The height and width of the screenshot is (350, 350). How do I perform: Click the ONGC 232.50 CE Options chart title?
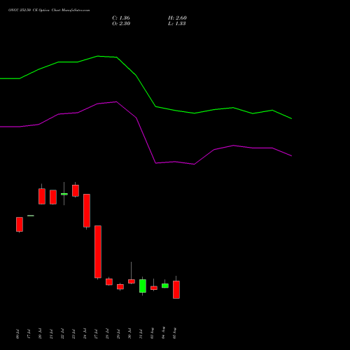point(49,10)
